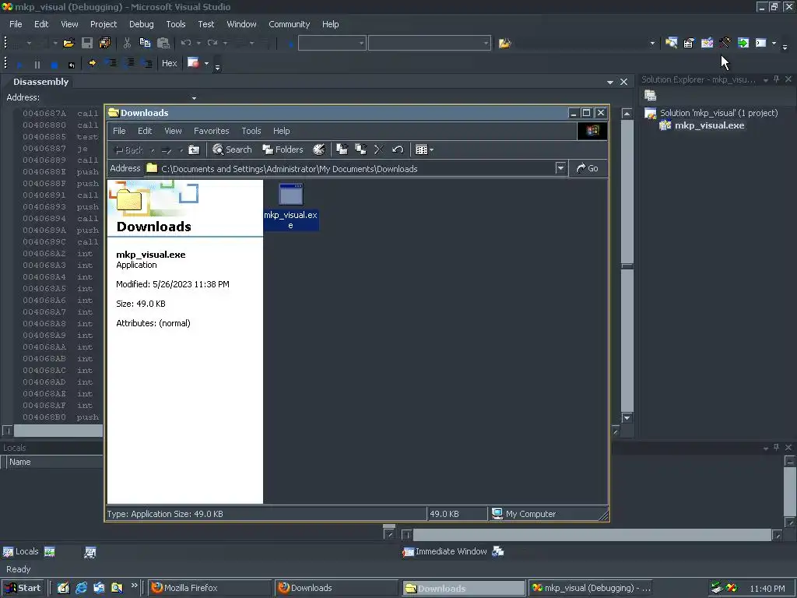
Task: Click the Disassembly vertical scrollbar down arrow
Action: (x=627, y=418)
